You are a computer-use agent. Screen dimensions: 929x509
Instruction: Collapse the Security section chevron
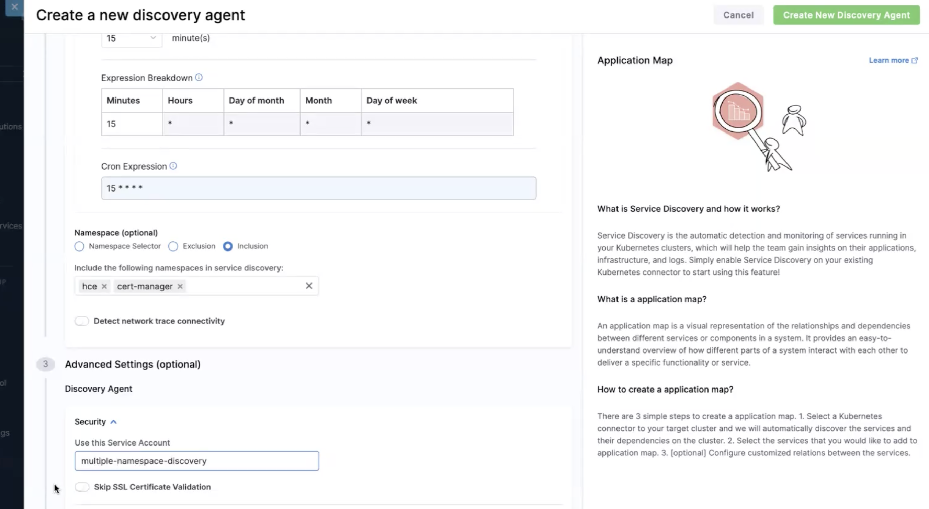click(x=114, y=422)
